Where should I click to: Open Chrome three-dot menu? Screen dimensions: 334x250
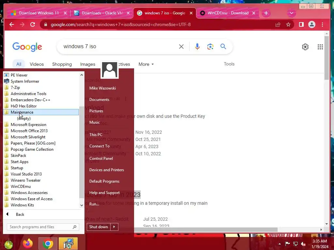coord(322,24)
